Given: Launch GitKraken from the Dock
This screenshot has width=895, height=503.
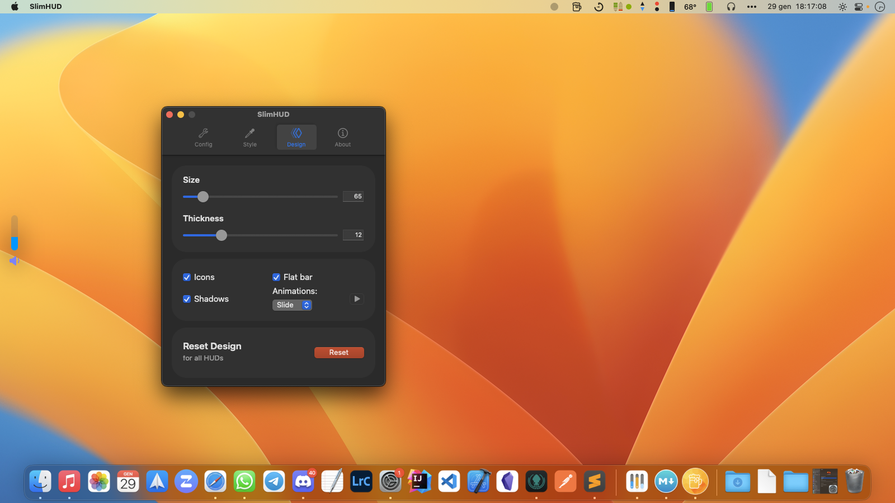Looking at the screenshot, I should [x=536, y=481].
